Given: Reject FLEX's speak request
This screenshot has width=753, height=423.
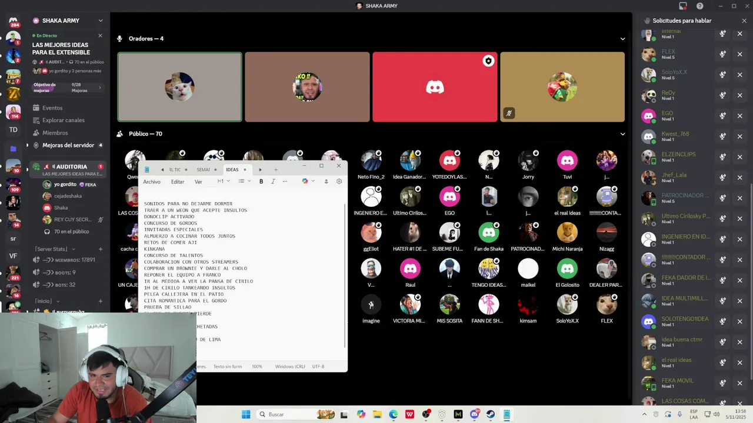Looking at the screenshot, I should (x=740, y=54).
